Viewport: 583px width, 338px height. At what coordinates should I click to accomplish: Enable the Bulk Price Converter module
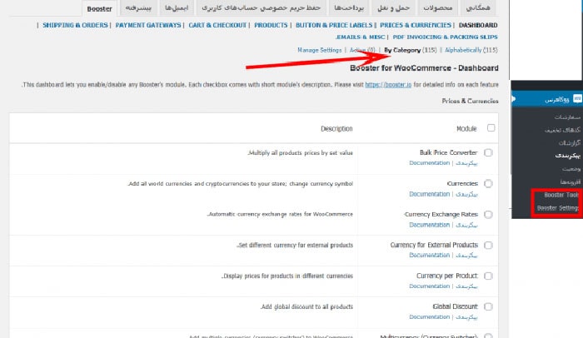coord(488,153)
